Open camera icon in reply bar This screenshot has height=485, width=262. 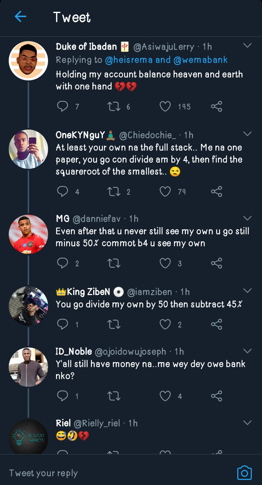(244, 473)
